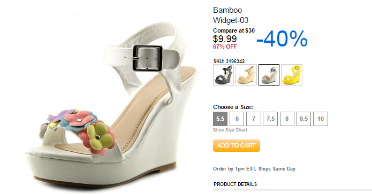Select shoe size 5.5
372x194 pixels.
pyautogui.click(x=220, y=119)
